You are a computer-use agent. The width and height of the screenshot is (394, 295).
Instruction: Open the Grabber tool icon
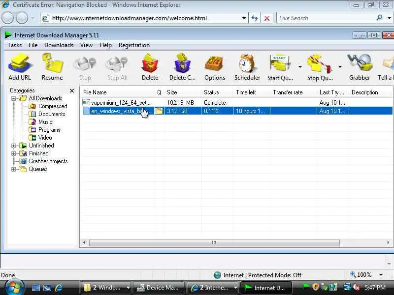point(360,67)
